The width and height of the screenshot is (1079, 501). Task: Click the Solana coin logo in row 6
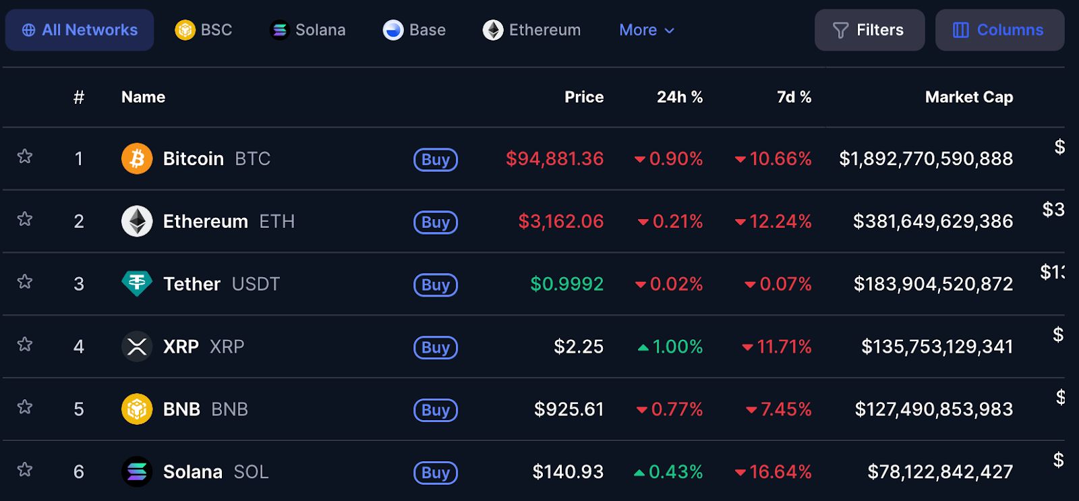[x=137, y=471]
